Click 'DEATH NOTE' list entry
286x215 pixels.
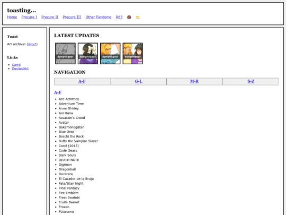[x=69, y=160]
